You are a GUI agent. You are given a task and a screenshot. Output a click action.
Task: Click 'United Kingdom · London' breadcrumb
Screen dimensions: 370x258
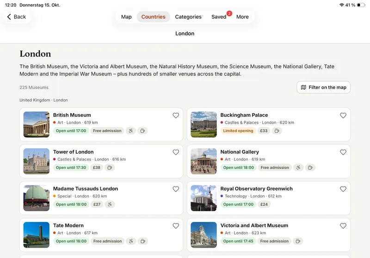43,100
